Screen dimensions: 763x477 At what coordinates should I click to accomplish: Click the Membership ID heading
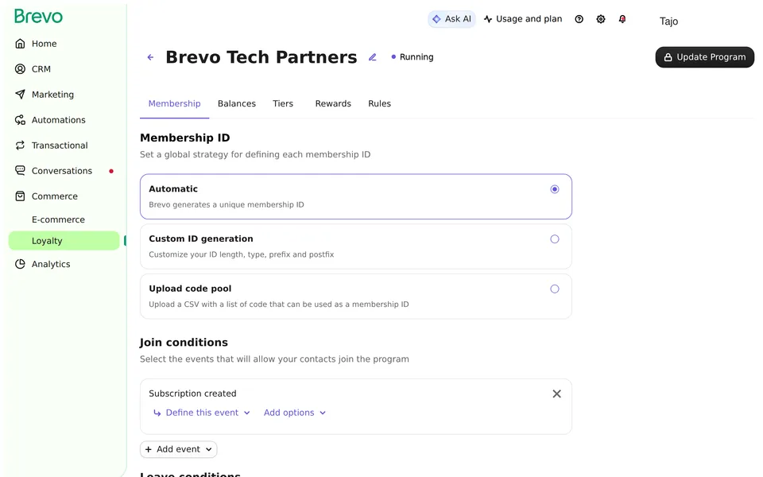[x=185, y=138]
